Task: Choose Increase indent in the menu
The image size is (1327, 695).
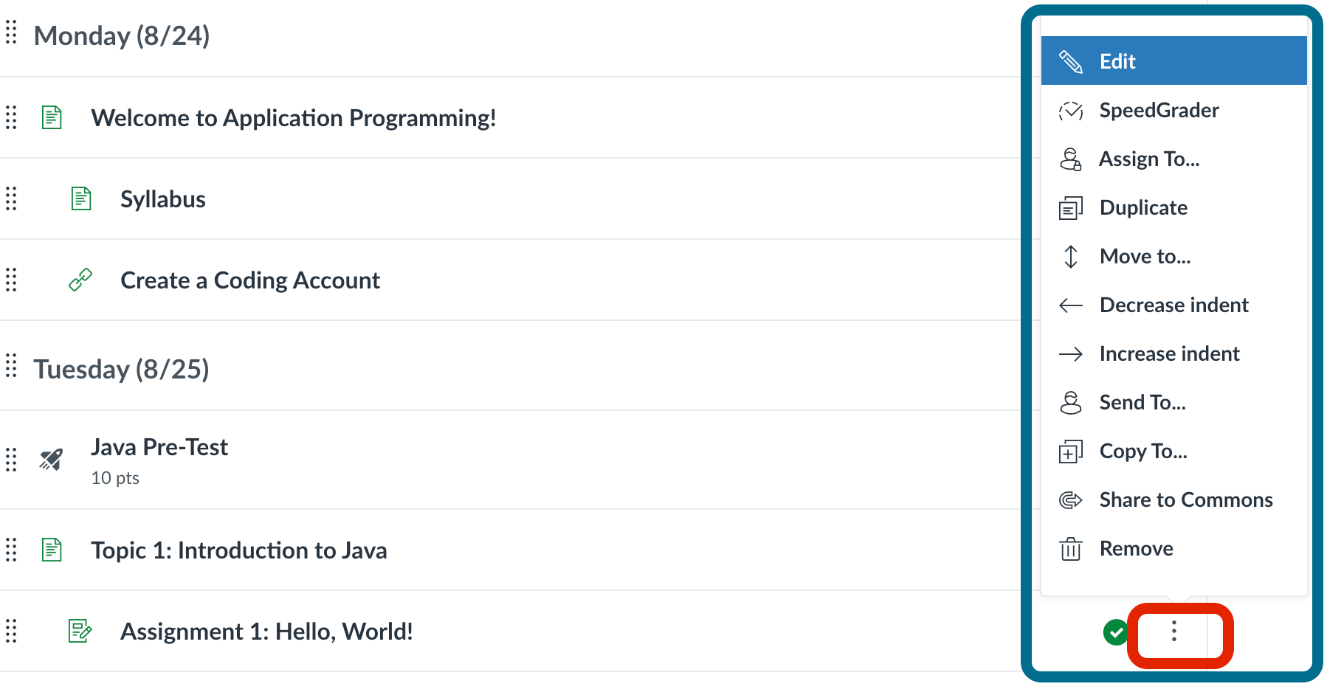Action: click(1169, 353)
